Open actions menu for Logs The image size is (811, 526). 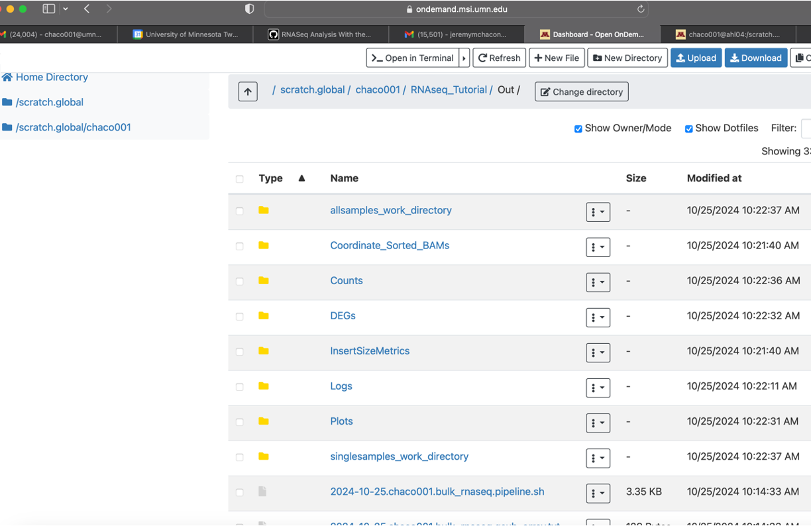598,388
